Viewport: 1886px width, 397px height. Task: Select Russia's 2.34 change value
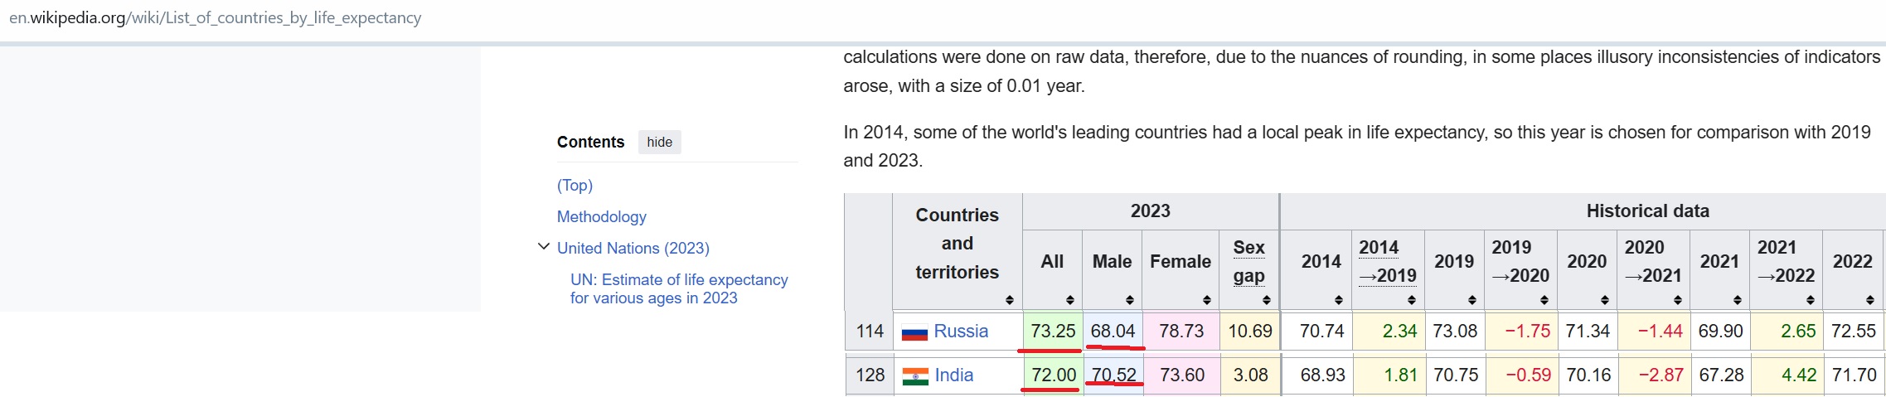pos(1400,331)
